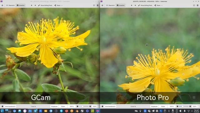Open clipboard tray icon
The width and height of the screenshot is (200, 113).
click(165, 111)
